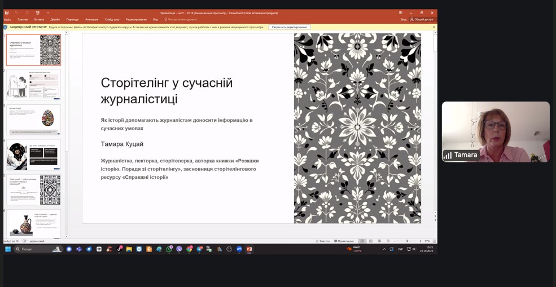Click the zoom slider handle

406,241
